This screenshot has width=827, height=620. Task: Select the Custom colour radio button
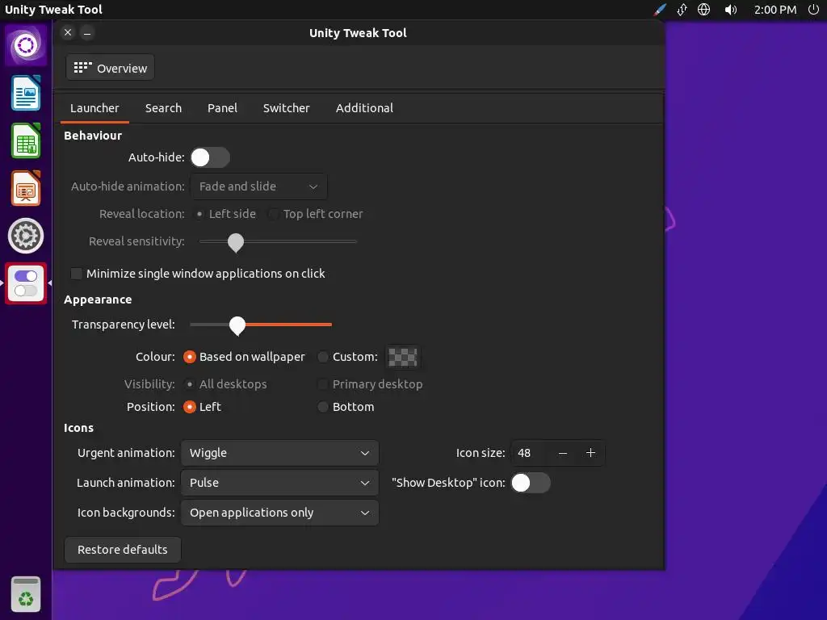(323, 357)
